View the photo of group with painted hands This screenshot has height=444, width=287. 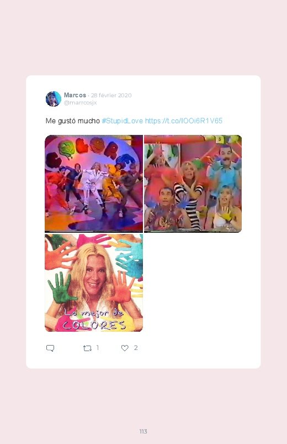click(x=193, y=184)
